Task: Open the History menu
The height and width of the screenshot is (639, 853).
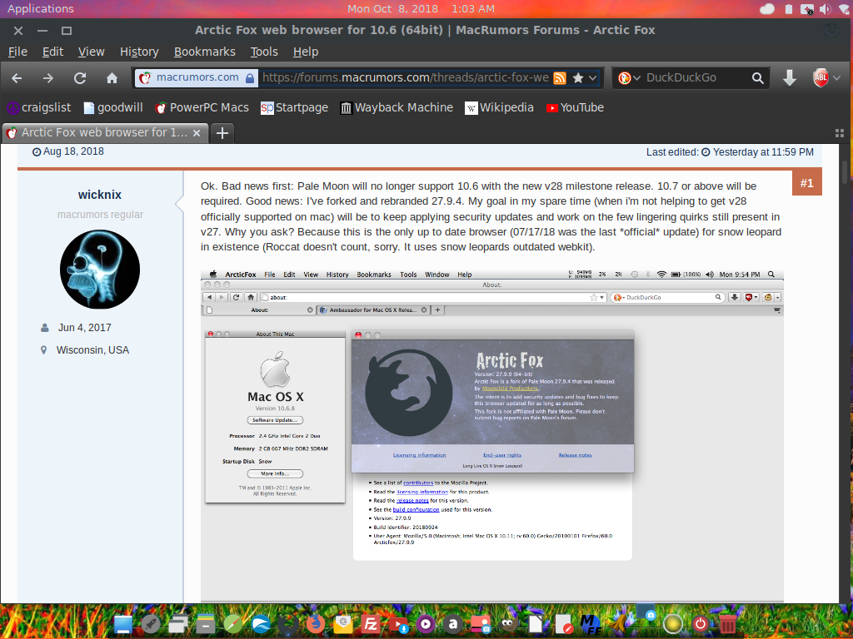Action: tap(139, 52)
